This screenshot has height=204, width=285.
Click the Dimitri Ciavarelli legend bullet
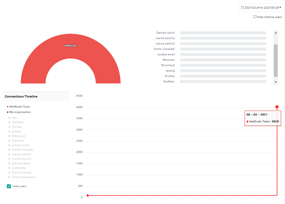9,150
